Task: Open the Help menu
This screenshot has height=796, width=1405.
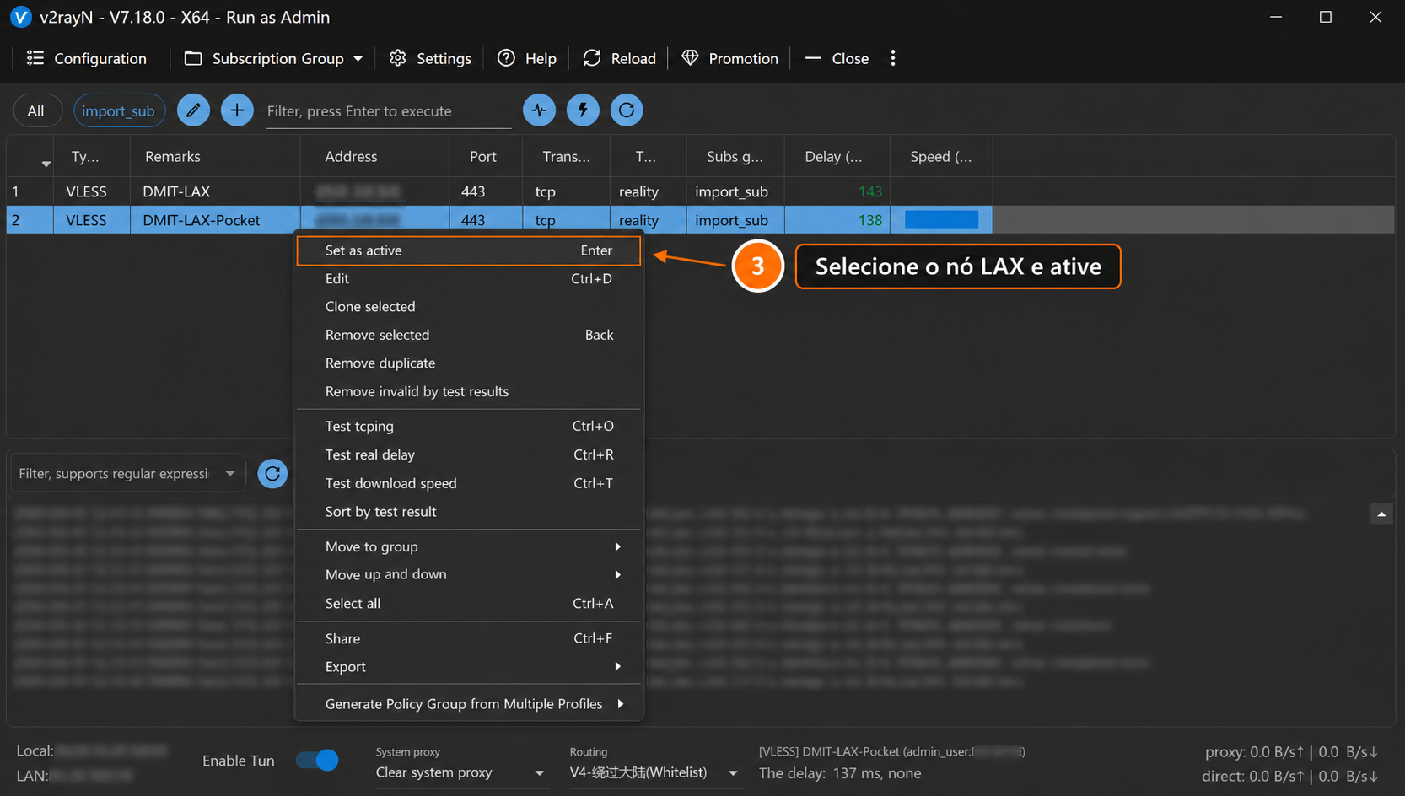Action: coord(527,58)
